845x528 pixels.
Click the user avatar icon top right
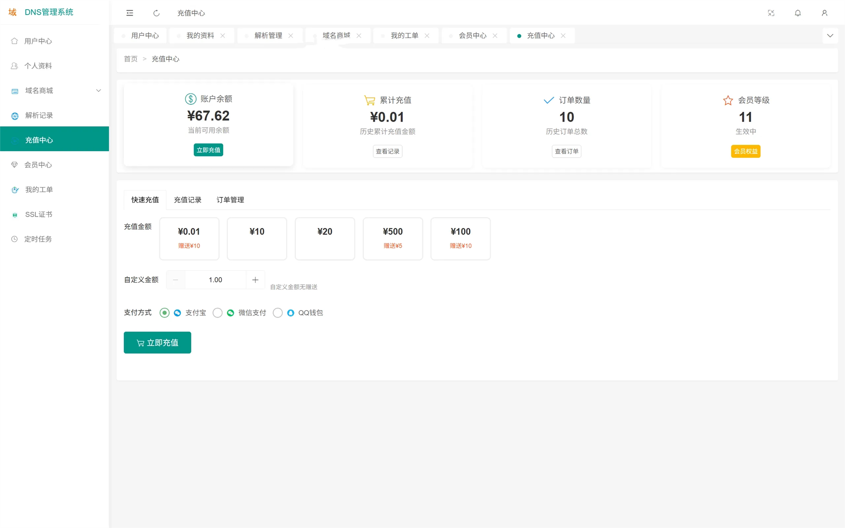(x=825, y=13)
